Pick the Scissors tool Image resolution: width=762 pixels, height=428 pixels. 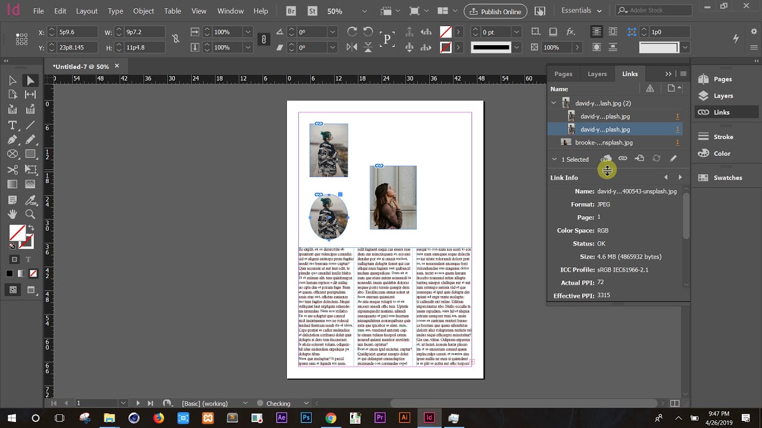(13, 170)
